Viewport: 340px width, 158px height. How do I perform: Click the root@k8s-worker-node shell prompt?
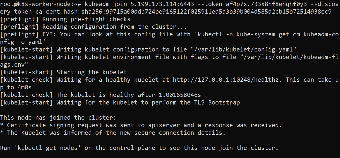(x=40, y=4)
